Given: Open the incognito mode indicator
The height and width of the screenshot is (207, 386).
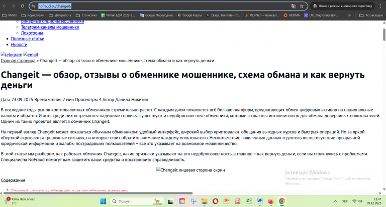Looking at the screenshot, I should [x=342, y=6].
